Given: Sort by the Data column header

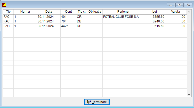Looking at the screenshot, I should click(48, 12).
